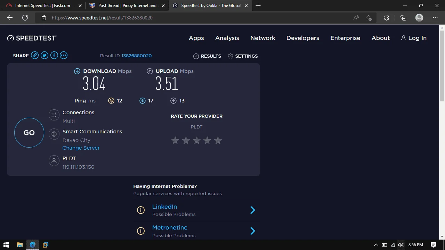Open the About menu
The image size is (445, 250).
(x=381, y=38)
